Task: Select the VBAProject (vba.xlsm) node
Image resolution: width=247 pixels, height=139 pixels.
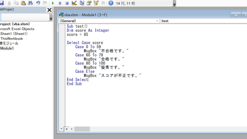Action: click(x=15, y=24)
